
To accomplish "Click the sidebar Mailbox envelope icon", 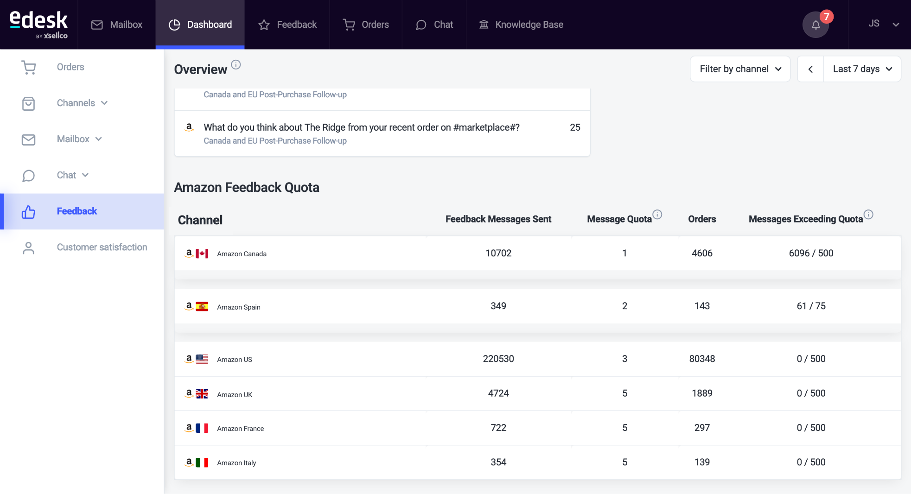I will click(x=29, y=139).
